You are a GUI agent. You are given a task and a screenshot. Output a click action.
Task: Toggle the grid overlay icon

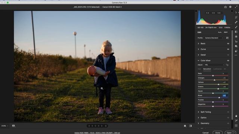pos(236,125)
